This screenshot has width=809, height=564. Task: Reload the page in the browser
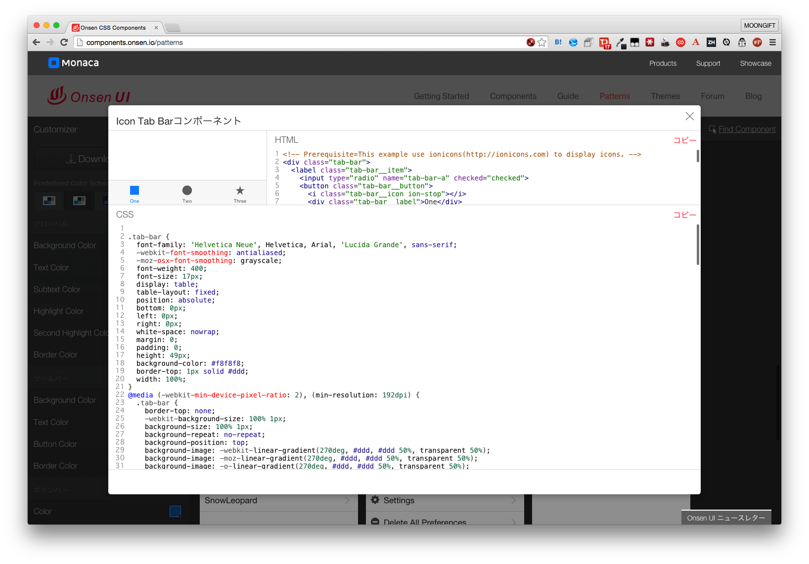64,43
